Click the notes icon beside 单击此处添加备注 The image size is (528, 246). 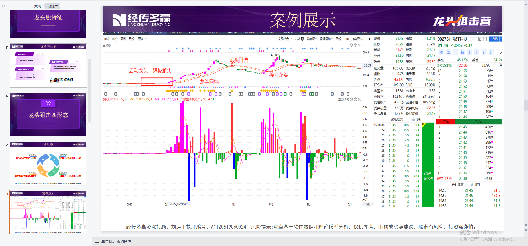(97, 241)
